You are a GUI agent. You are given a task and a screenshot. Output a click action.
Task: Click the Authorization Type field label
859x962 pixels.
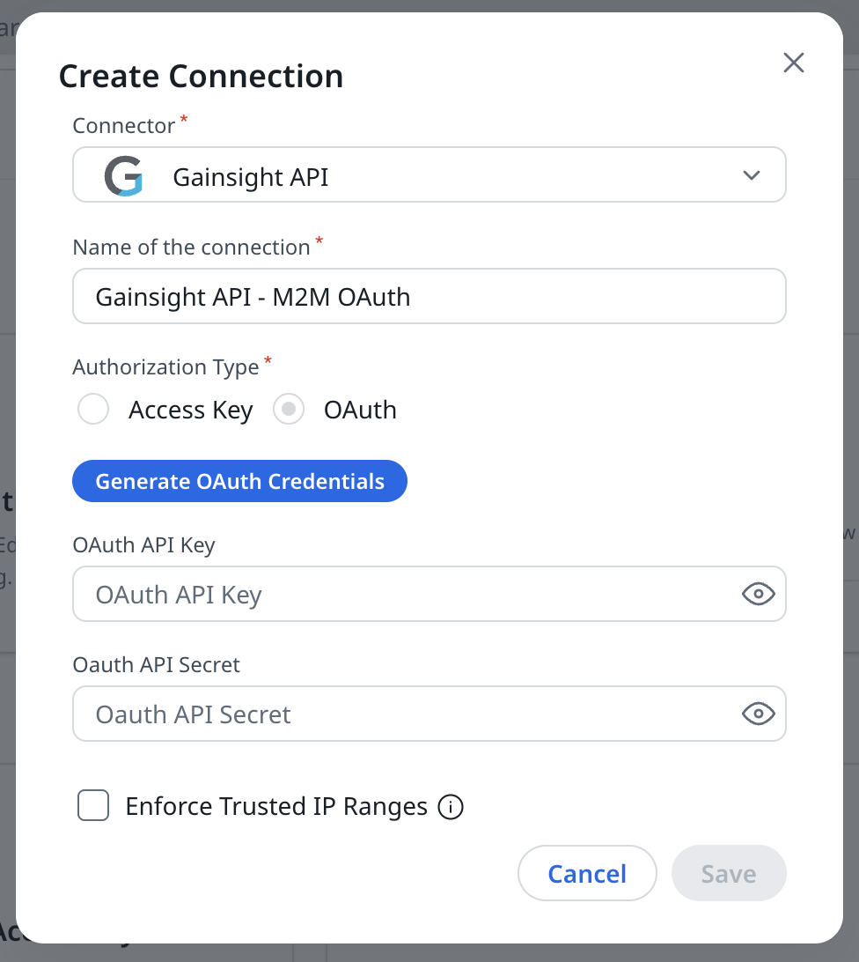165,366
